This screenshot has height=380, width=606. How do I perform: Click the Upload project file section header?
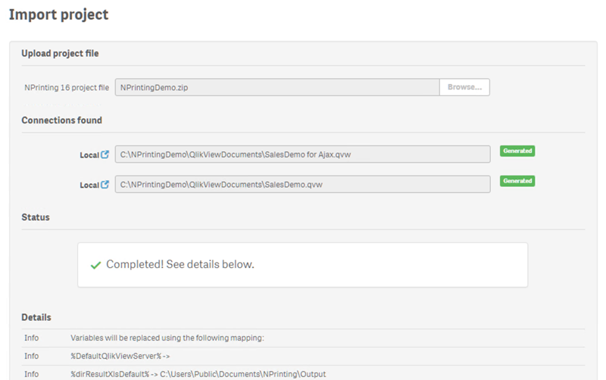coord(60,54)
